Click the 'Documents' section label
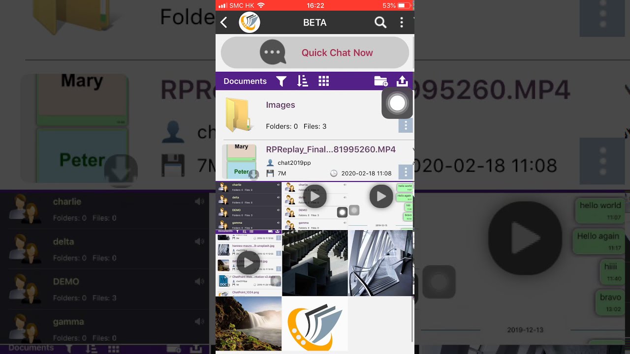 tap(245, 82)
